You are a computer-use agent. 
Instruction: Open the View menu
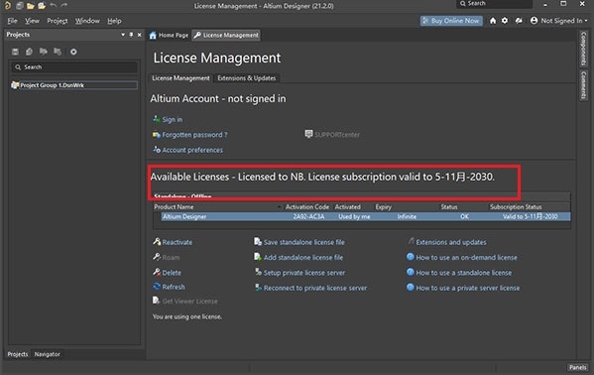[32, 21]
